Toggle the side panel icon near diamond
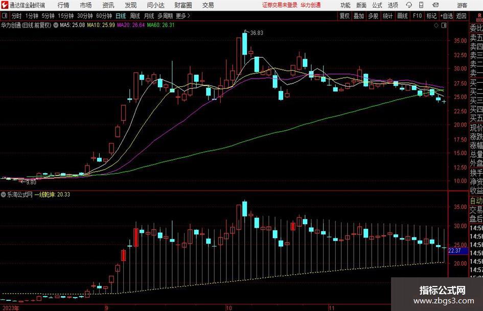 point(444,26)
